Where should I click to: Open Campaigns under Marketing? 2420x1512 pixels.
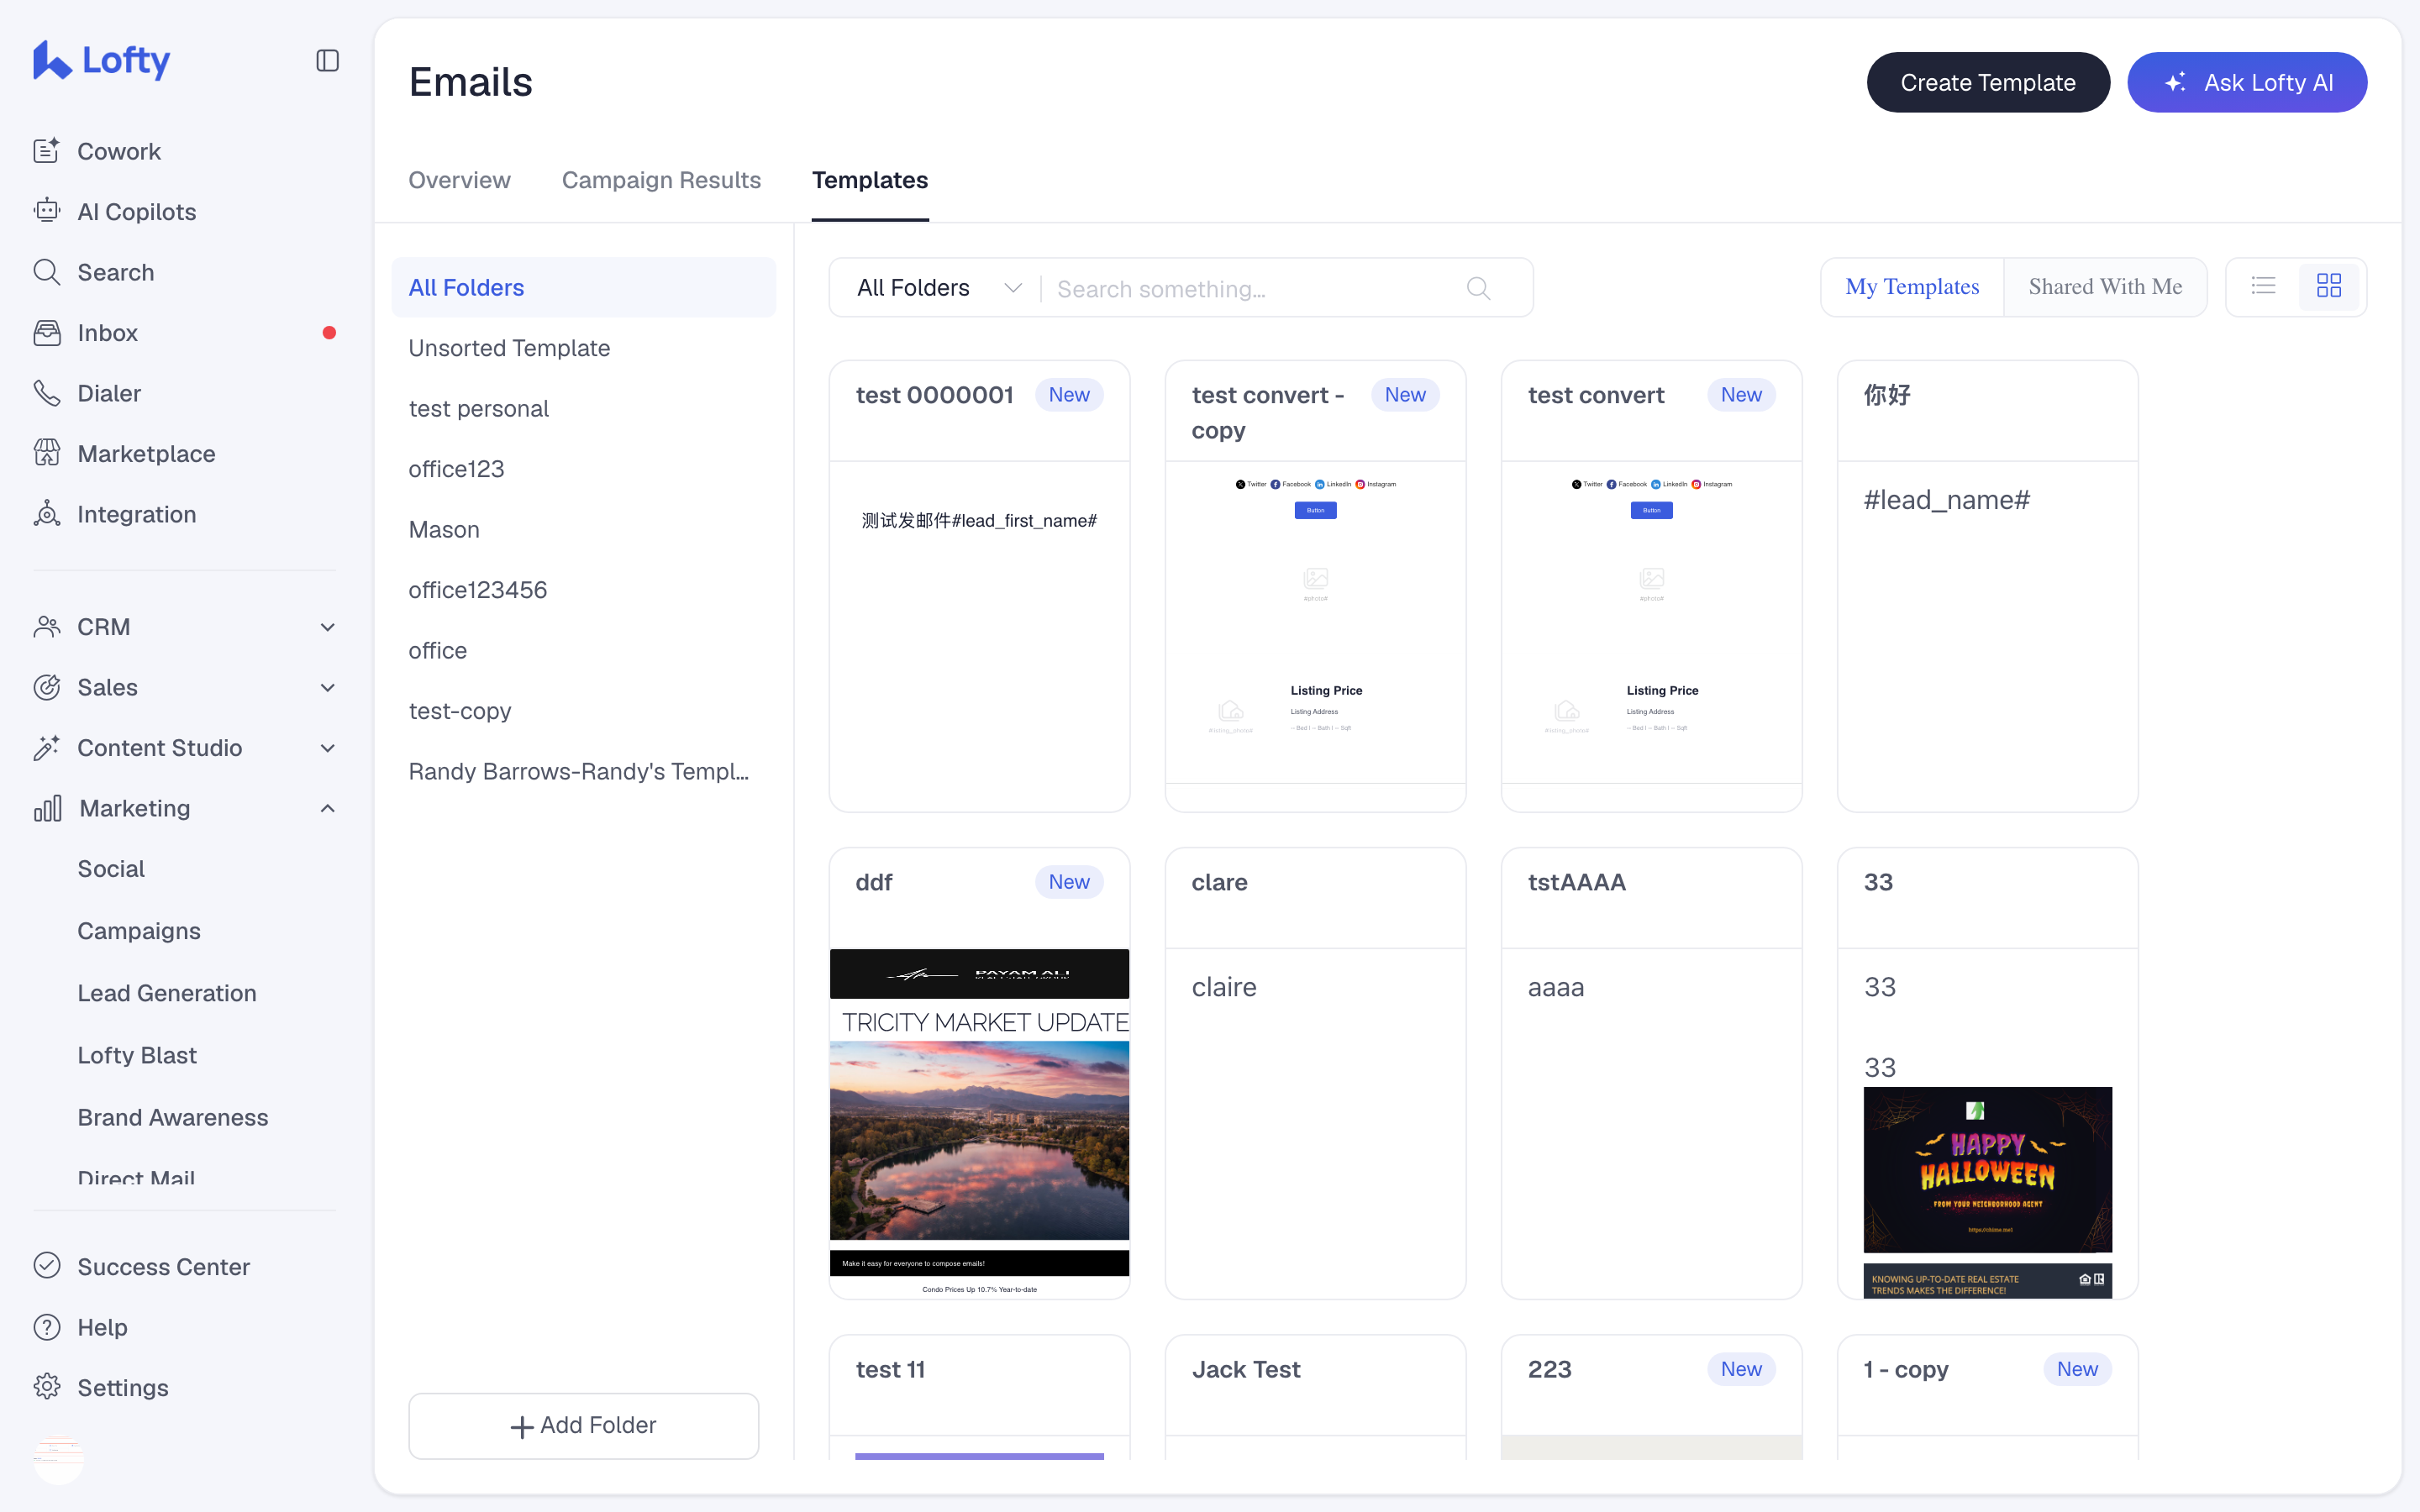tap(139, 930)
